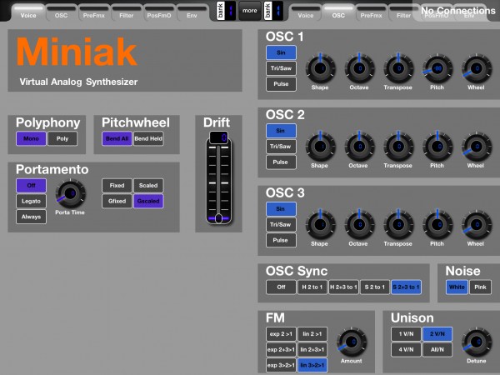This screenshot has height=375, width=500.
Task: Enable Mono polyphony mode
Action: tap(31, 138)
